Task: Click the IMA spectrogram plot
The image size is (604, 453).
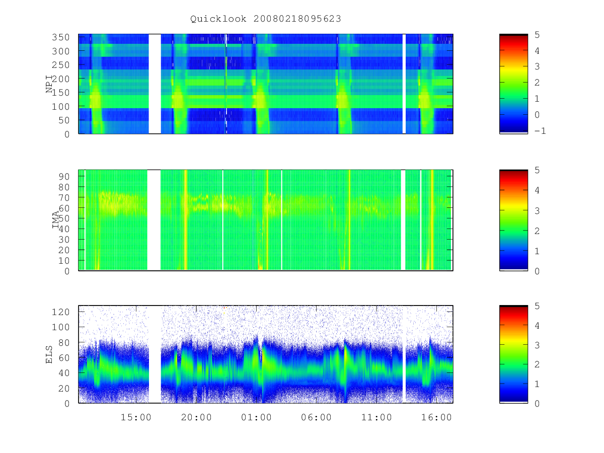Action: pyautogui.click(x=266, y=220)
